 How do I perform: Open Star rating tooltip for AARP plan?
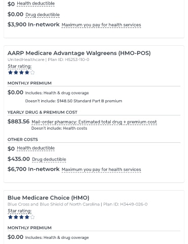[20, 66]
